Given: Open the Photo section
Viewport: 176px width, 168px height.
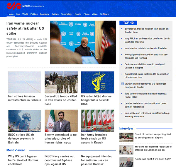Looking at the screenshot, I should [87, 14].
